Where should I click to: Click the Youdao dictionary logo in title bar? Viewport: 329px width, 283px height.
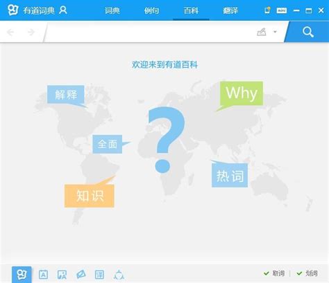point(13,10)
